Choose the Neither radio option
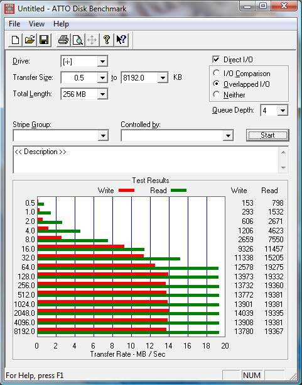 tap(216, 94)
